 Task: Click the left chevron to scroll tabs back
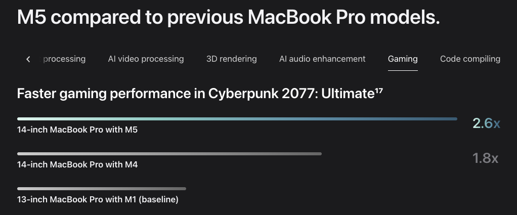(28, 59)
